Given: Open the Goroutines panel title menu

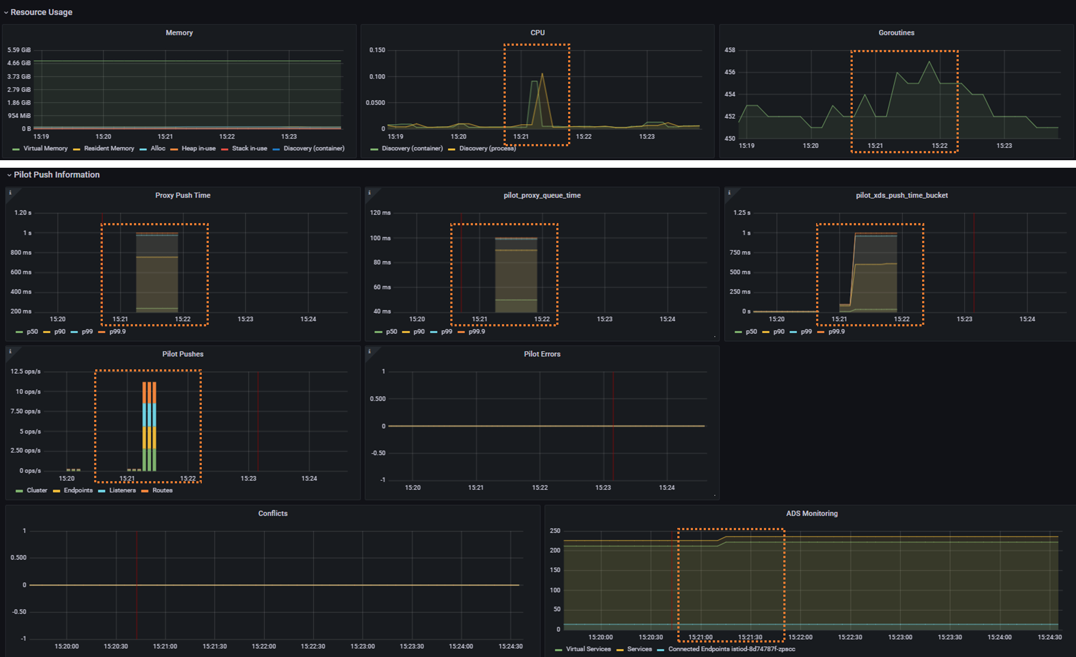Looking at the screenshot, I should [x=896, y=33].
